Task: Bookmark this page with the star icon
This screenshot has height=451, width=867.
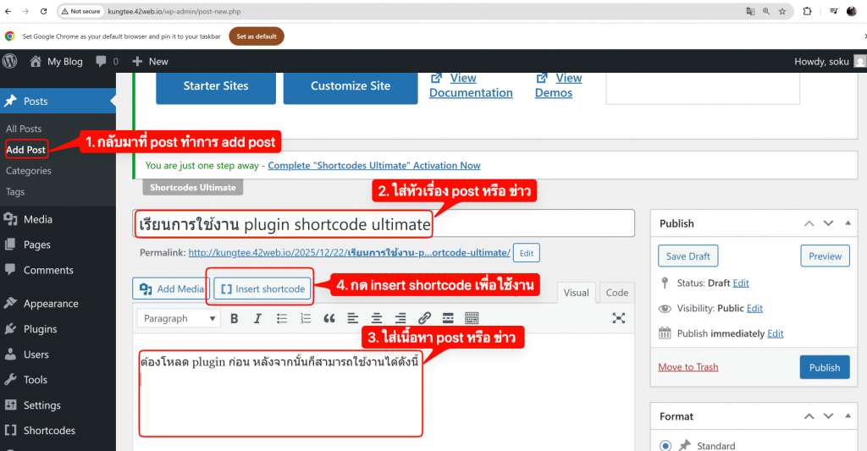Action: click(782, 12)
